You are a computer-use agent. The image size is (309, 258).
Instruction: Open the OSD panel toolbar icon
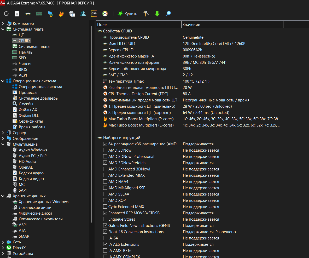click(x=94, y=14)
